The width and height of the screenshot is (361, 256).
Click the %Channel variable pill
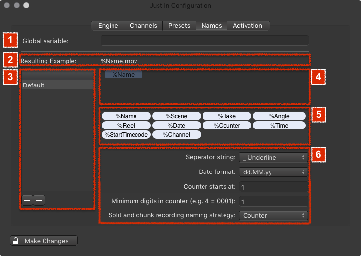[177, 134]
